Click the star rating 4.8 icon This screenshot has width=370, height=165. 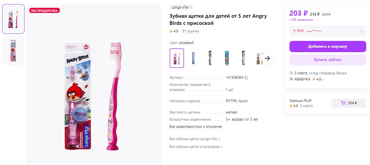click(x=171, y=31)
